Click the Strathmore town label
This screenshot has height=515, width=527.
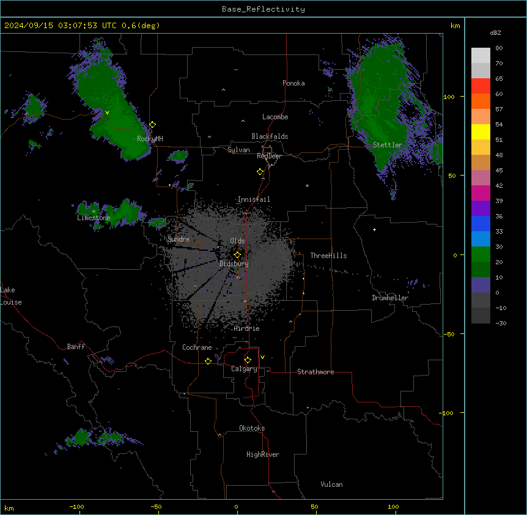[315, 372]
